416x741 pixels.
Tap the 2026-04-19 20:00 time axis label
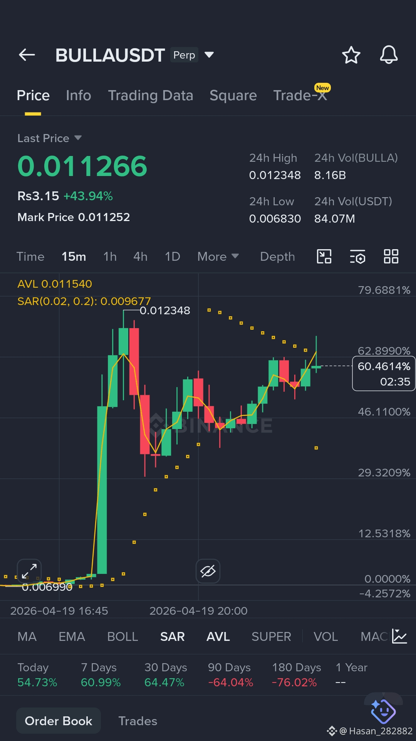[x=198, y=611]
